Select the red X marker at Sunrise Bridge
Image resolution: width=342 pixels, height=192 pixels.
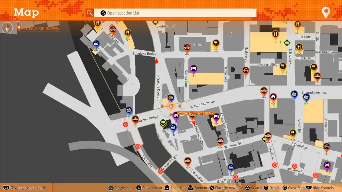tap(160, 171)
